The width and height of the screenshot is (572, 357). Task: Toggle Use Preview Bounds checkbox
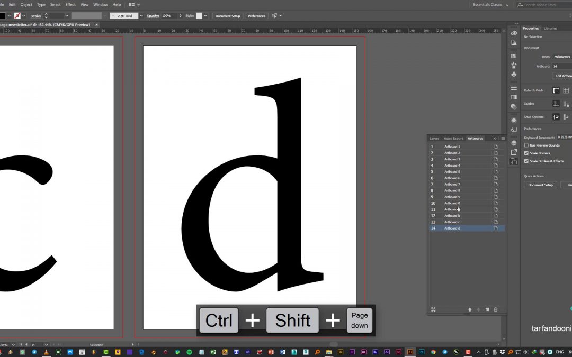(526, 145)
